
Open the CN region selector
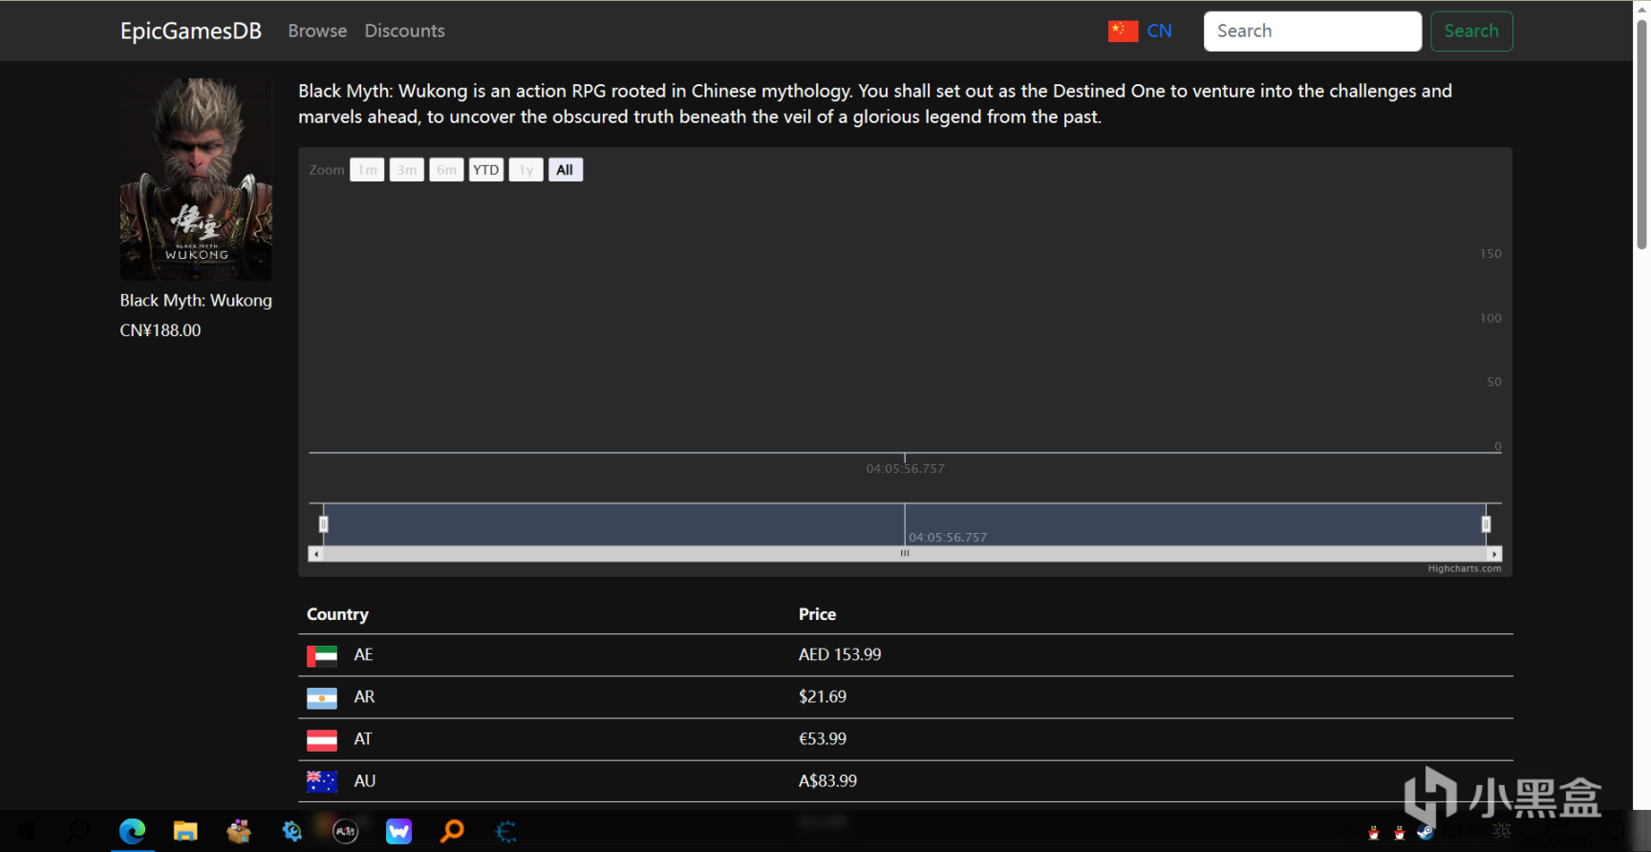(1140, 31)
